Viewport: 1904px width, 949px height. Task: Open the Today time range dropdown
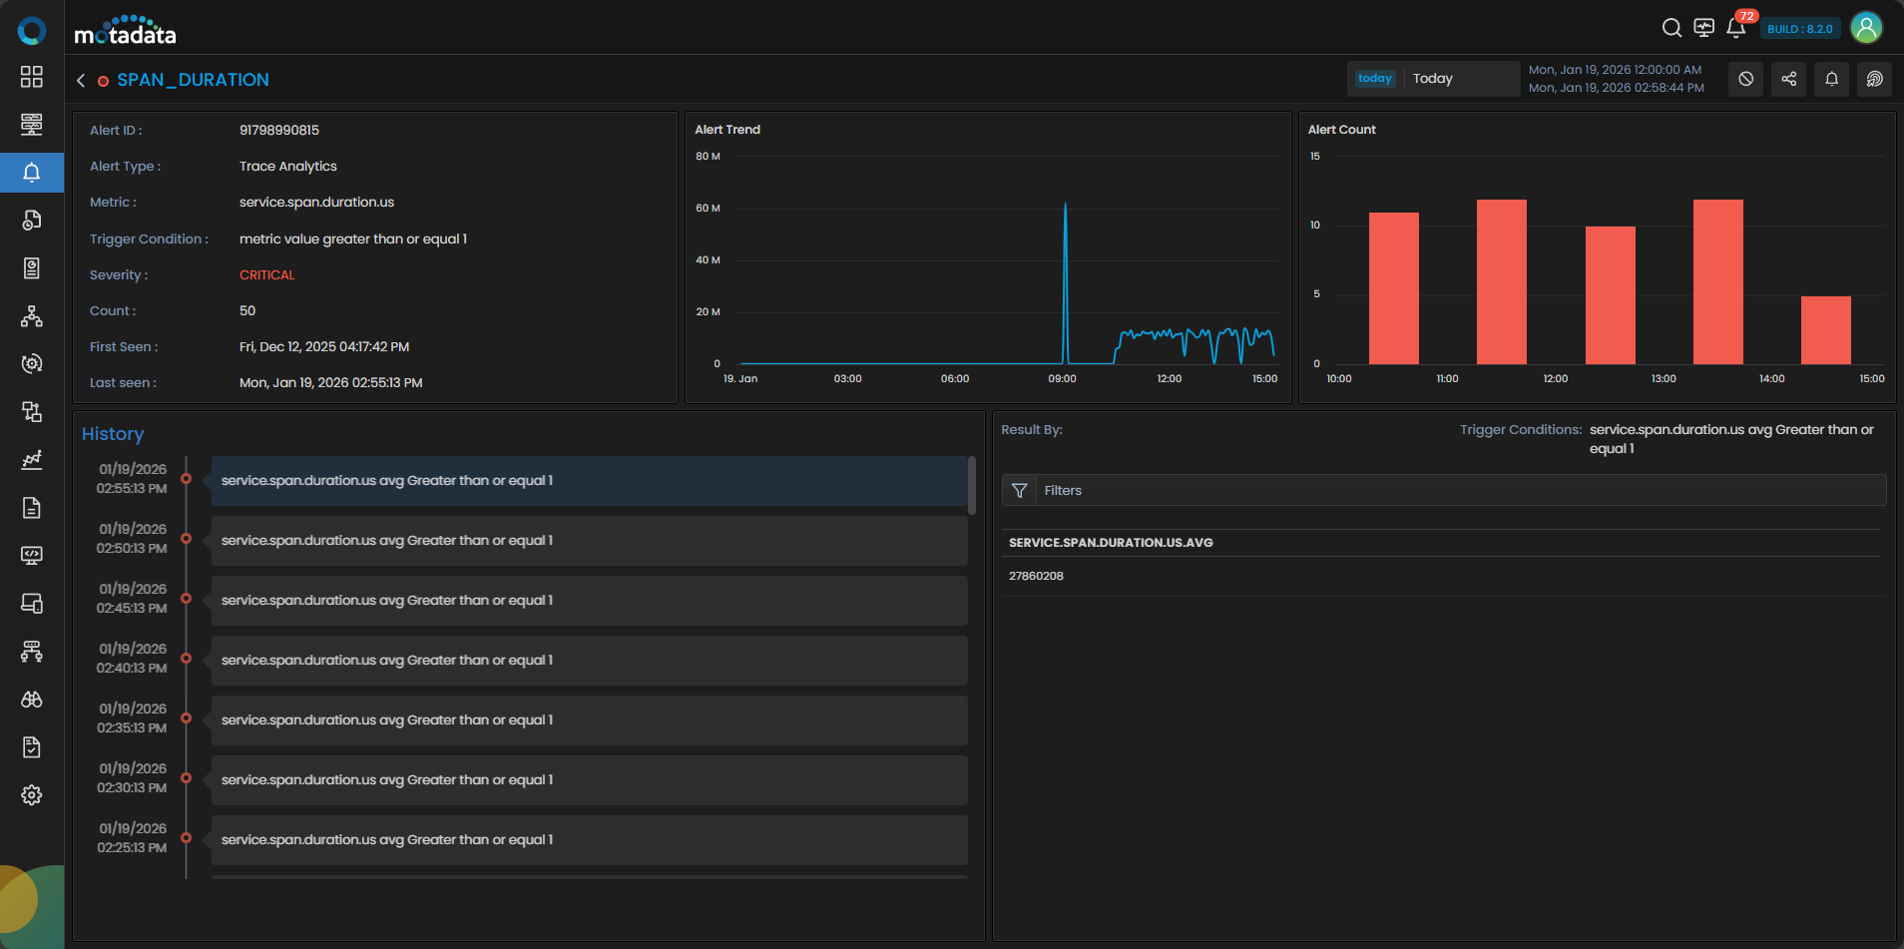click(x=1433, y=79)
